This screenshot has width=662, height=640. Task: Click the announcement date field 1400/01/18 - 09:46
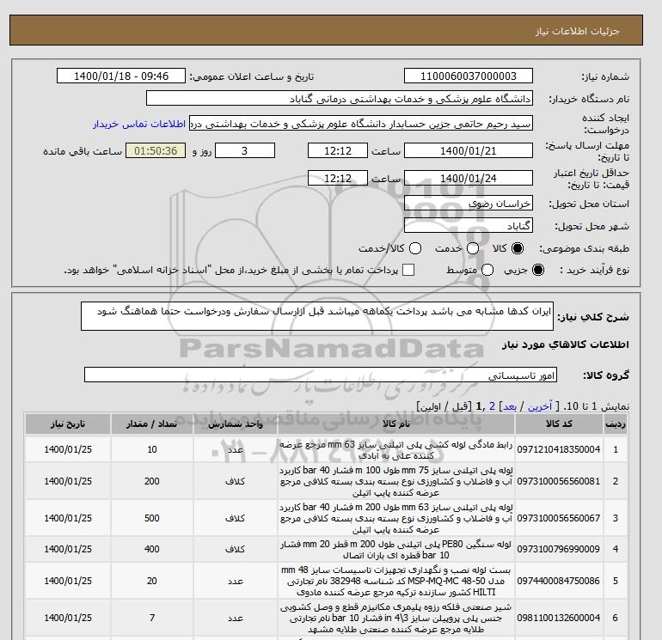[121, 76]
